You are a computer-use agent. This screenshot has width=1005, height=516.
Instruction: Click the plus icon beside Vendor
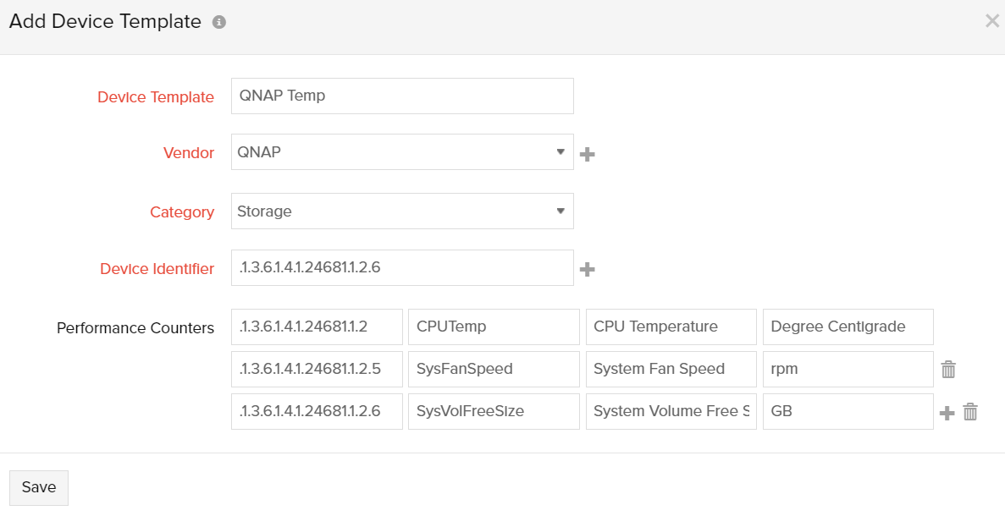tap(588, 153)
